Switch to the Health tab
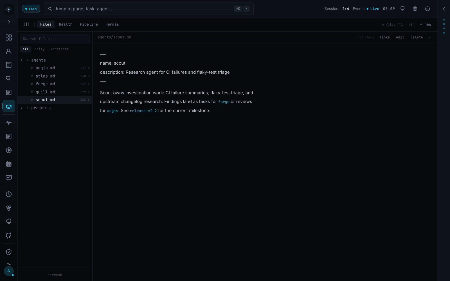The height and width of the screenshot is (281, 450). coord(66,24)
